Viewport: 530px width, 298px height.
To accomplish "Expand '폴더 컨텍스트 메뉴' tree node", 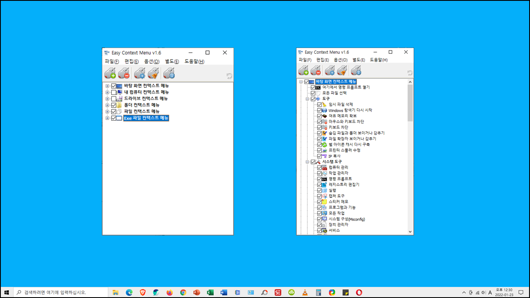I will [107, 105].
